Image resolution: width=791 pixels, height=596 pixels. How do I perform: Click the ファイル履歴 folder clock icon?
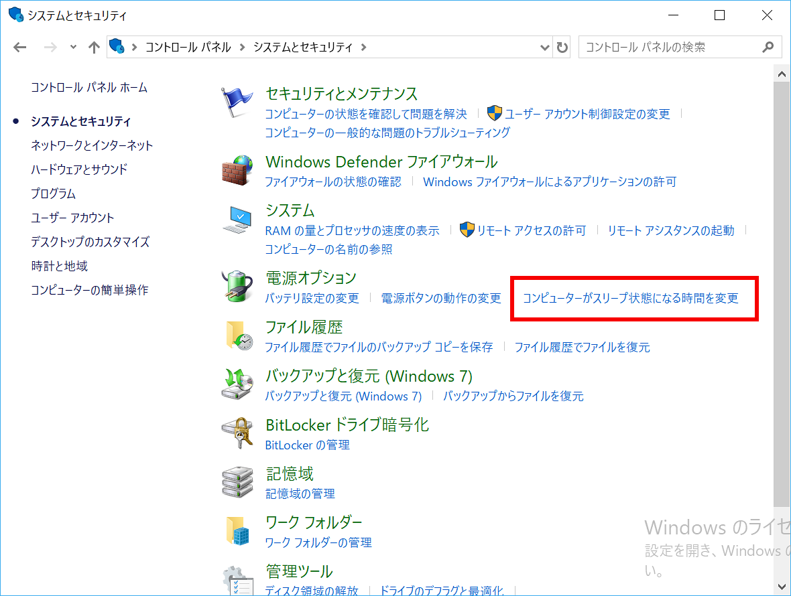[239, 336]
